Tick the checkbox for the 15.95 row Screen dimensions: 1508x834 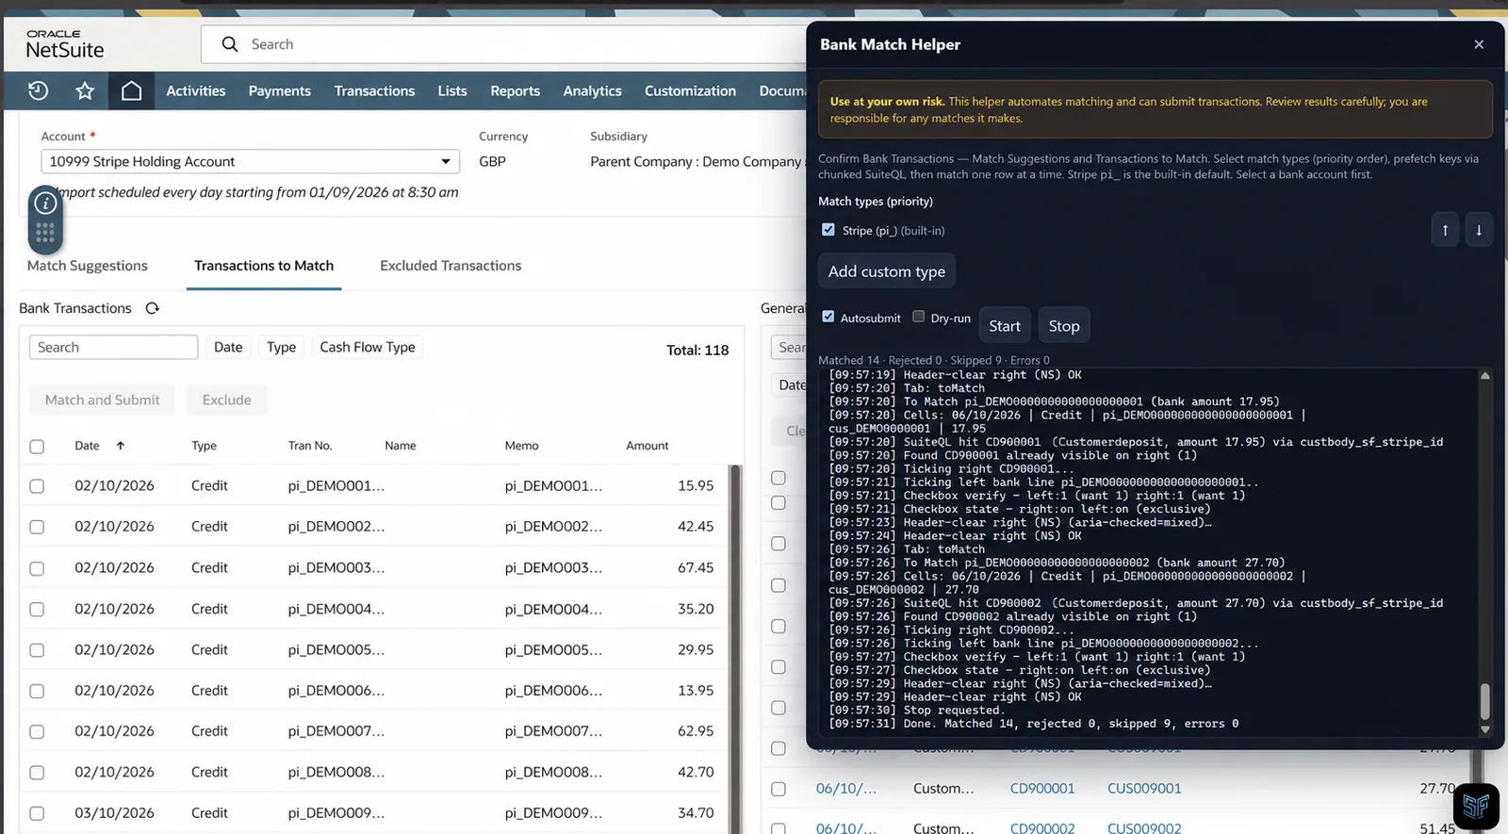37,486
